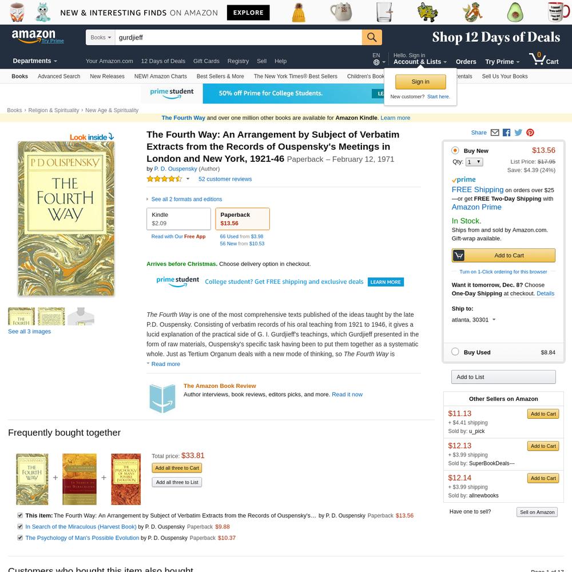Click the yellow Add to Cart button
This screenshot has height=572, width=572.
(x=503, y=255)
